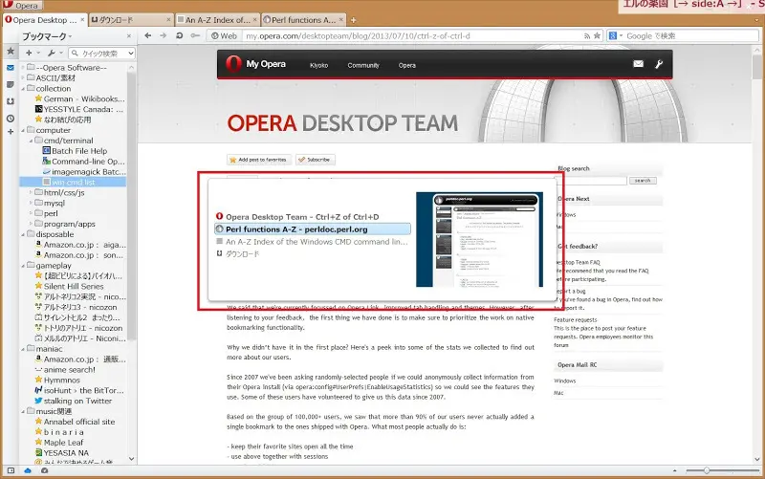Go forward with the forward arrow
Viewport: 765px width, 479px height.
(x=163, y=35)
